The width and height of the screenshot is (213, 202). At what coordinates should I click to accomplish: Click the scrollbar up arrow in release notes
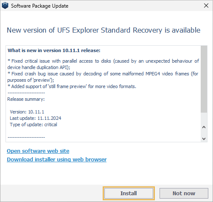coord(204,127)
